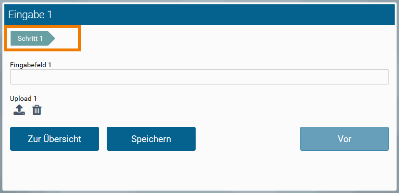Focus the Eingabefeld 1 text field
This screenshot has height=193, width=399.
tap(199, 77)
